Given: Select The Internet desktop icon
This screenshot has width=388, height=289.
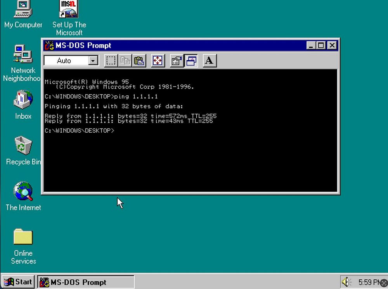Looking at the screenshot, I should pyautogui.click(x=23, y=196).
